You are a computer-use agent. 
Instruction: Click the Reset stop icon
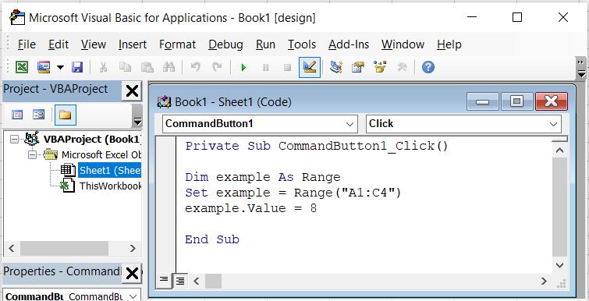click(287, 68)
